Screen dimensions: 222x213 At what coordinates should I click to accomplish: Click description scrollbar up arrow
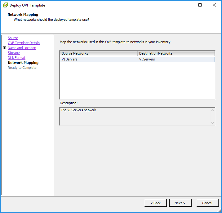pyautogui.click(x=212, y=110)
